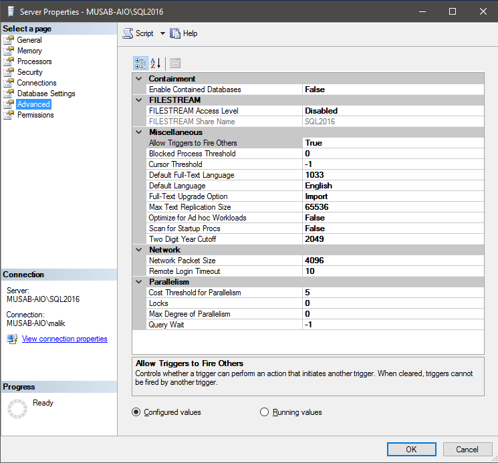
Task: Open the View connection properties link
Action: 64,339
